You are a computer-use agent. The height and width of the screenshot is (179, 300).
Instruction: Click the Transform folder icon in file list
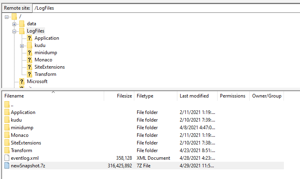pyautogui.click(x=7, y=150)
